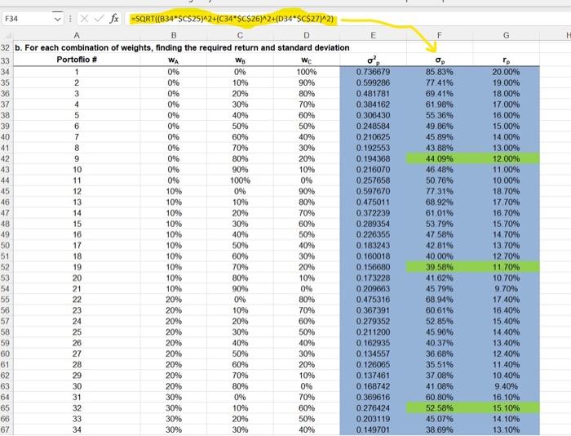Select column E header
The height and width of the screenshot is (436, 571).
tap(374, 35)
